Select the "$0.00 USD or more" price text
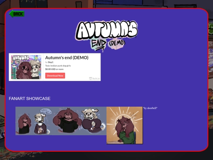Viewport: 213px width, 160px height. (54, 69)
